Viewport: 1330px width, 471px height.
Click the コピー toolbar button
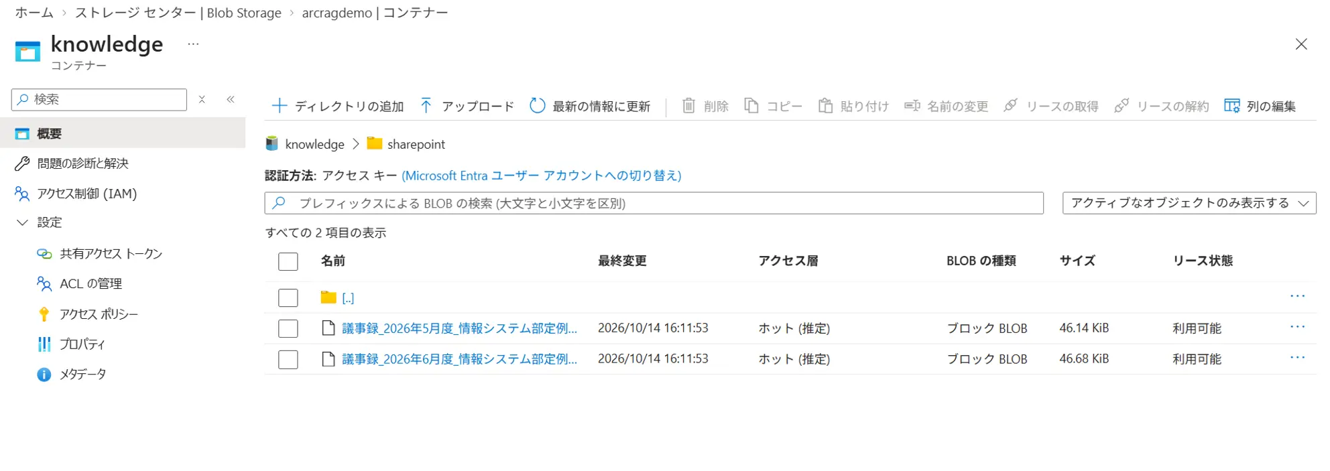pos(774,106)
